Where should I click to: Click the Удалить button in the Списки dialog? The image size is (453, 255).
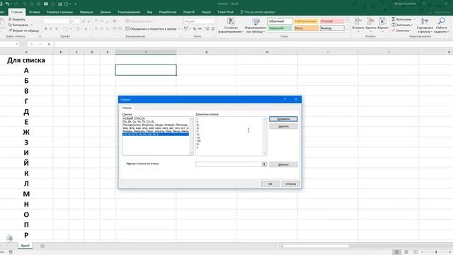coord(283,126)
